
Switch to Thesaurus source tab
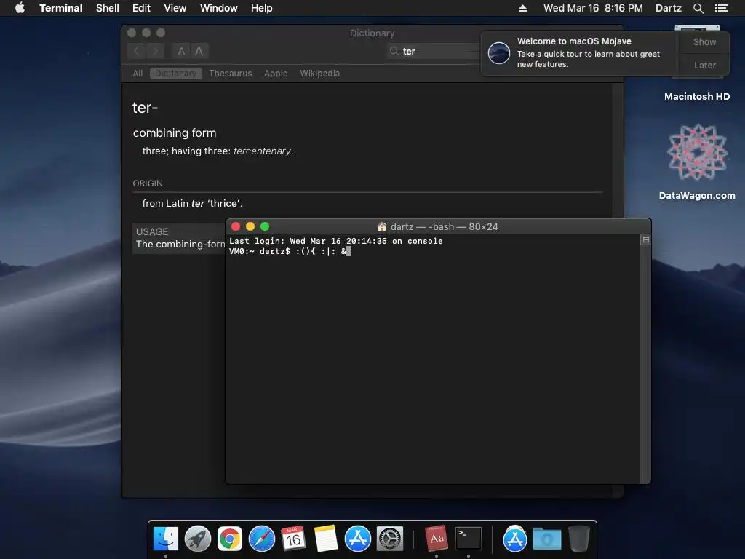(231, 74)
